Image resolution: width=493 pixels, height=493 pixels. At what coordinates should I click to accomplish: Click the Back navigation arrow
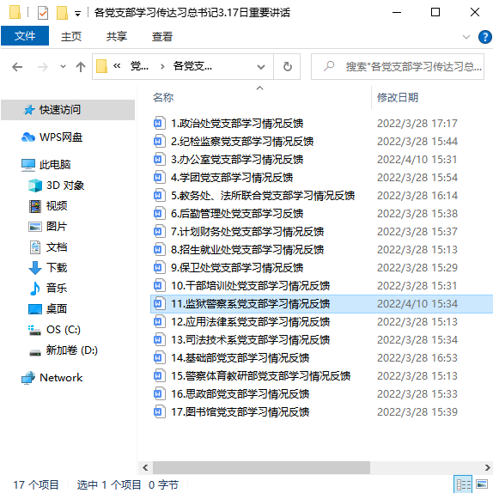[17, 67]
